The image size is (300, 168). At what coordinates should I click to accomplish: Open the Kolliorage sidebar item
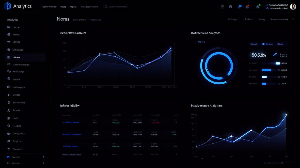click(15, 71)
